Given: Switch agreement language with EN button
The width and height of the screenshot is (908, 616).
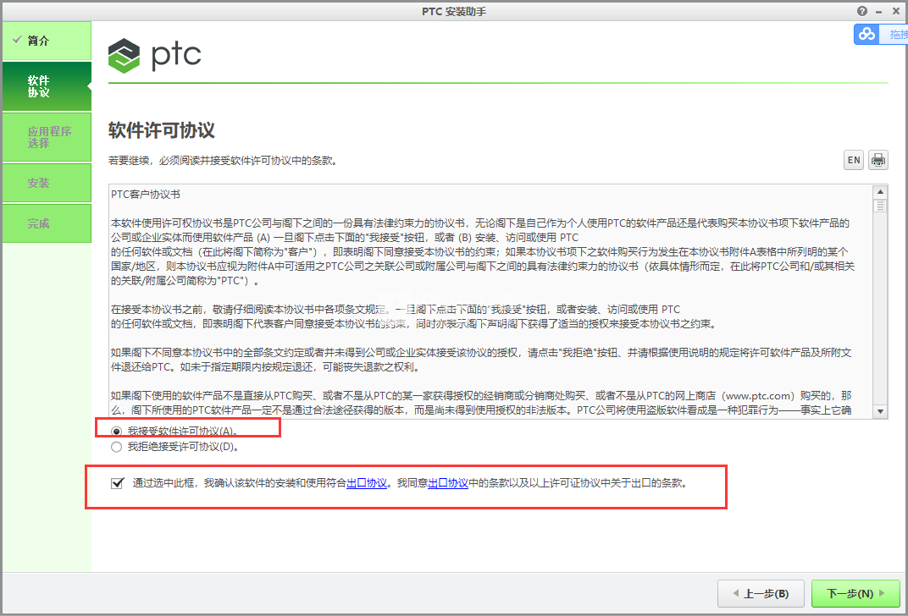Looking at the screenshot, I should point(854,160).
